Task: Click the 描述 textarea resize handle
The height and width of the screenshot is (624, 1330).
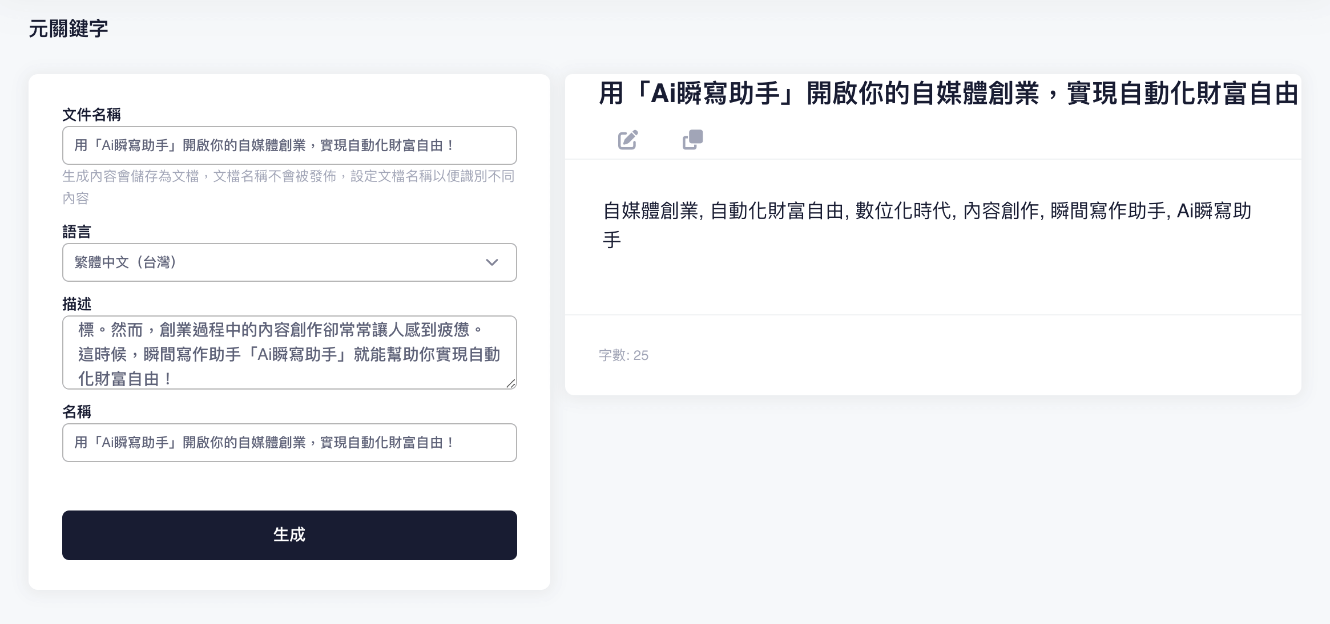Action: pyautogui.click(x=511, y=384)
